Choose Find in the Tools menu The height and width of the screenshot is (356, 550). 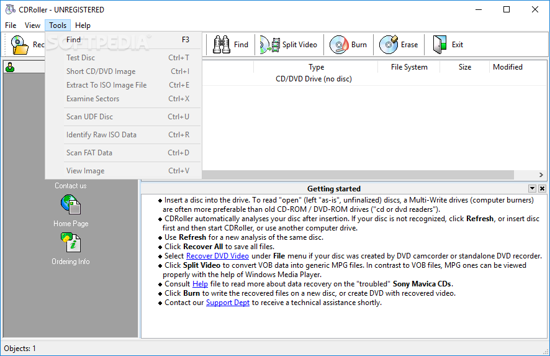pos(124,40)
